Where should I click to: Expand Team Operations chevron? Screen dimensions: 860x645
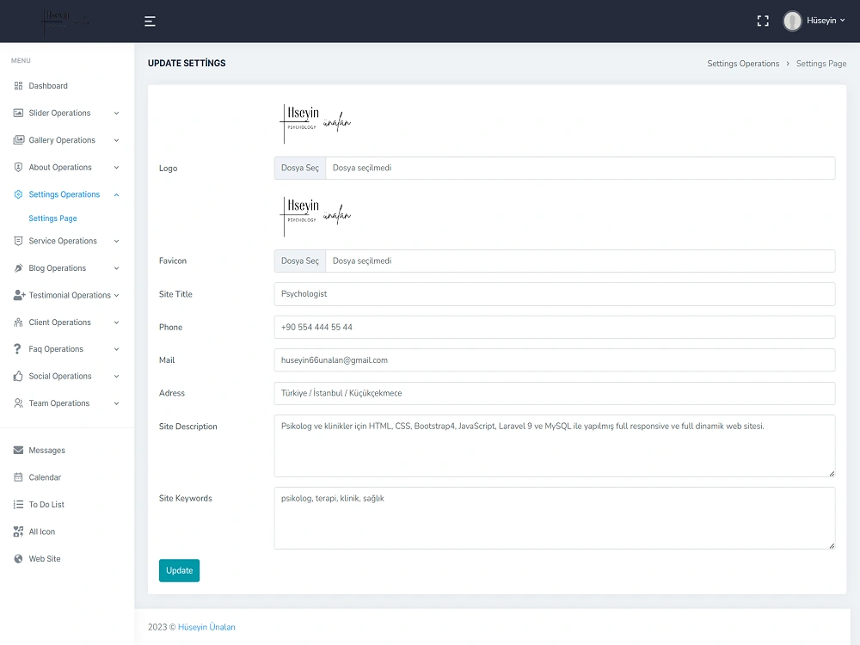coord(116,403)
